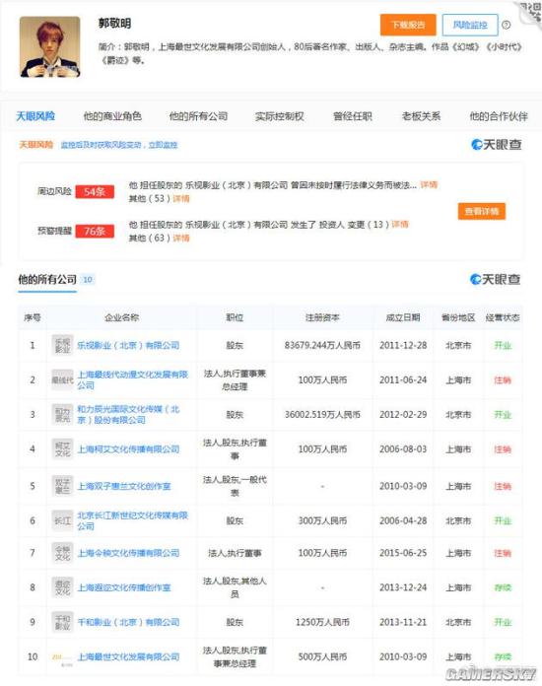
Task: Open the 曾经任职 tab
Action: point(353,116)
